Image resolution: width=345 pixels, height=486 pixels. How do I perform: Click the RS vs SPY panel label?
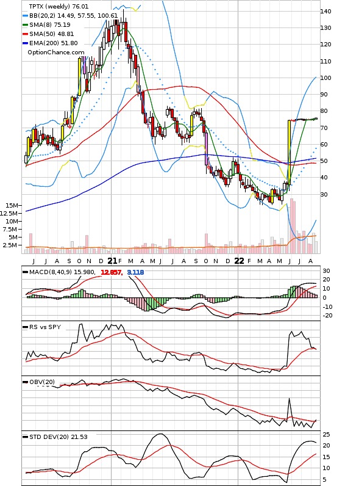point(45,327)
